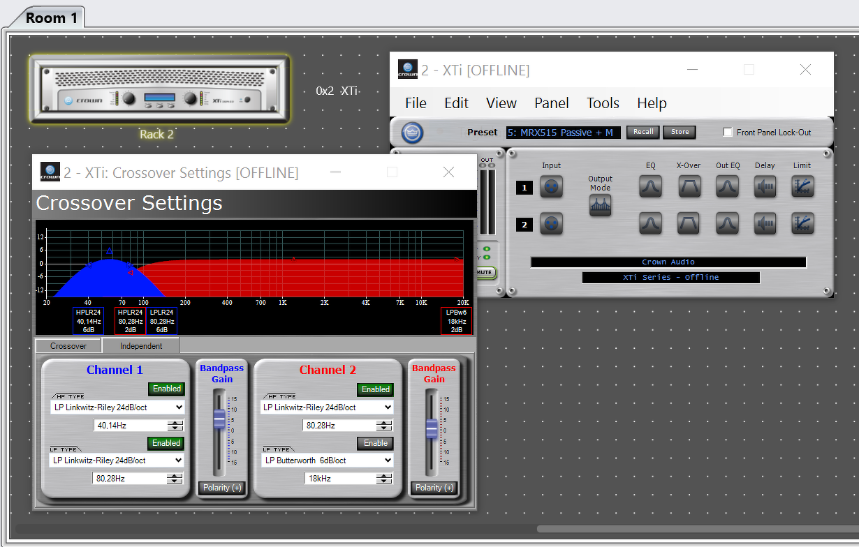Viewport: 859px width, 547px height.
Task: Open the Tools menu
Action: tap(603, 103)
